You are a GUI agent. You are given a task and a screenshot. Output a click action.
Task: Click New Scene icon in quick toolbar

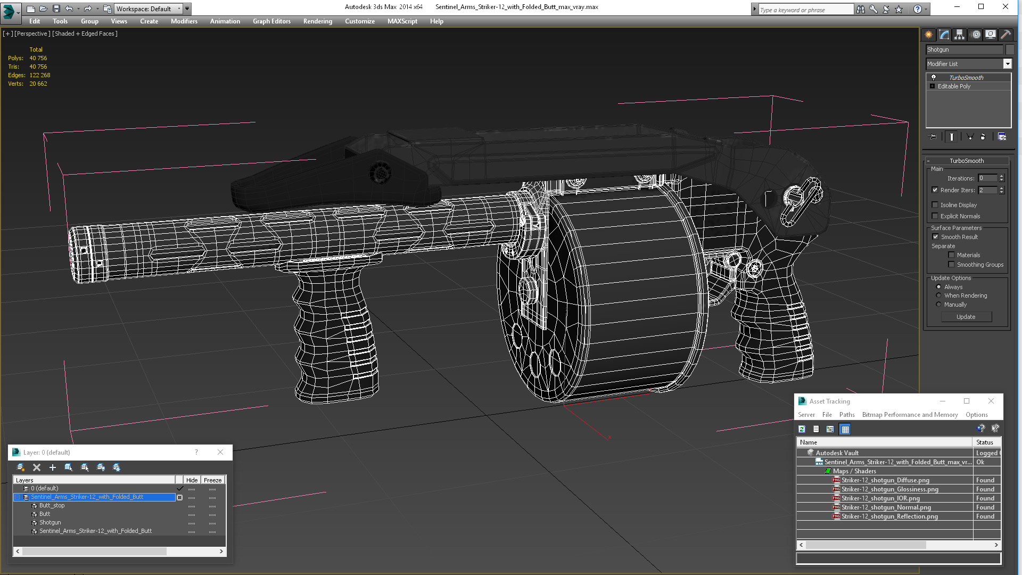click(x=31, y=9)
